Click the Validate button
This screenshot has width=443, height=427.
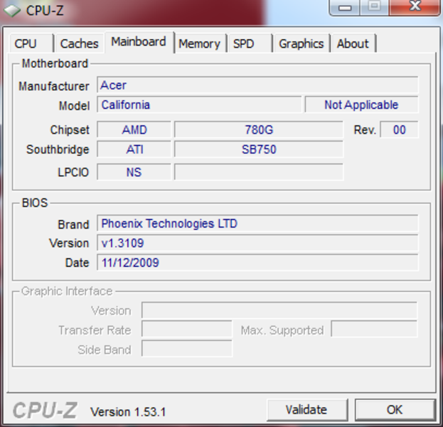click(306, 409)
